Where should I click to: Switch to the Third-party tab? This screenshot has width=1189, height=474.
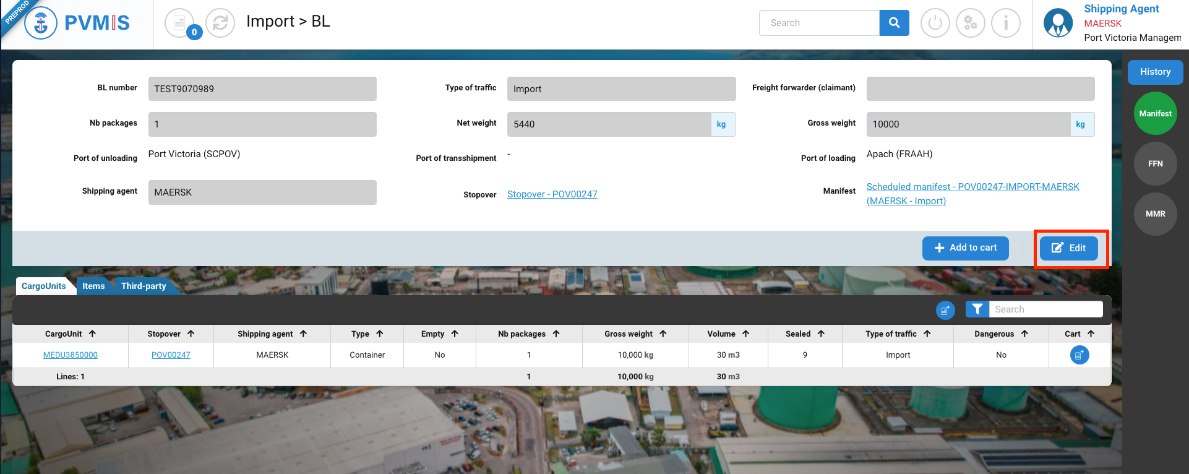click(x=144, y=286)
